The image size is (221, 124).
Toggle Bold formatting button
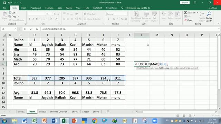(30, 19)
